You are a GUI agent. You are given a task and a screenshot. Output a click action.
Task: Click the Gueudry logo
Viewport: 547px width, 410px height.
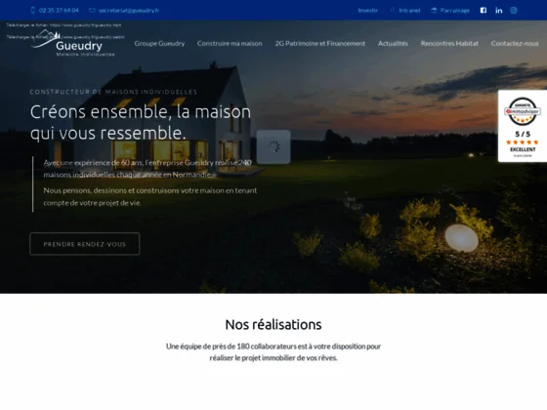73,44
